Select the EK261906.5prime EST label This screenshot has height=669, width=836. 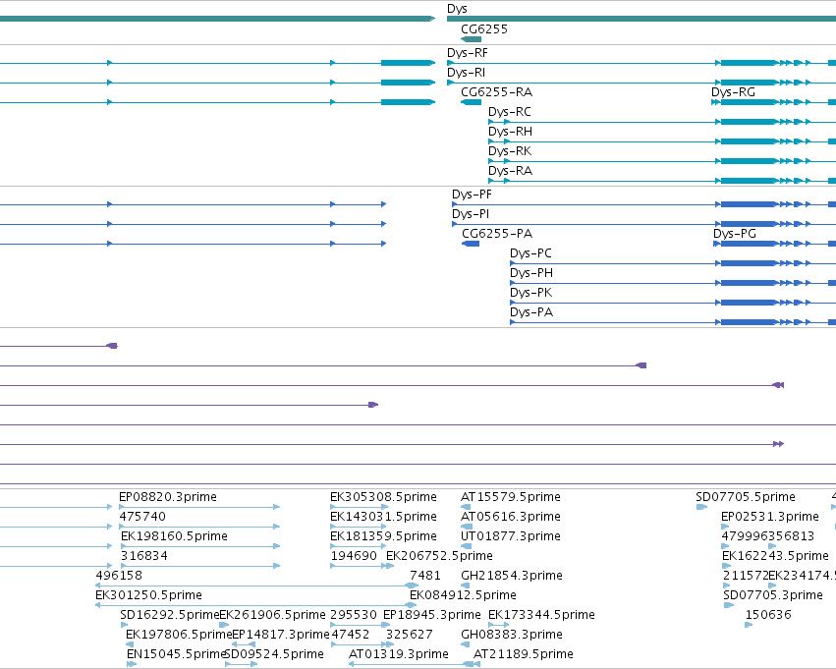point(272,616)
